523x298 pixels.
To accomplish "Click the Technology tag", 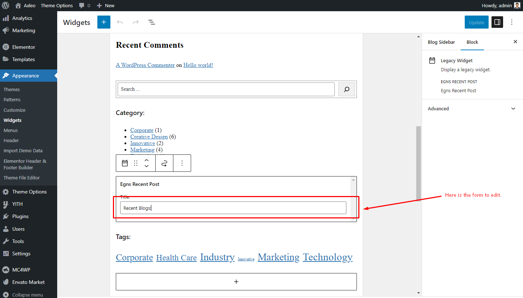I will click(328, 257).
